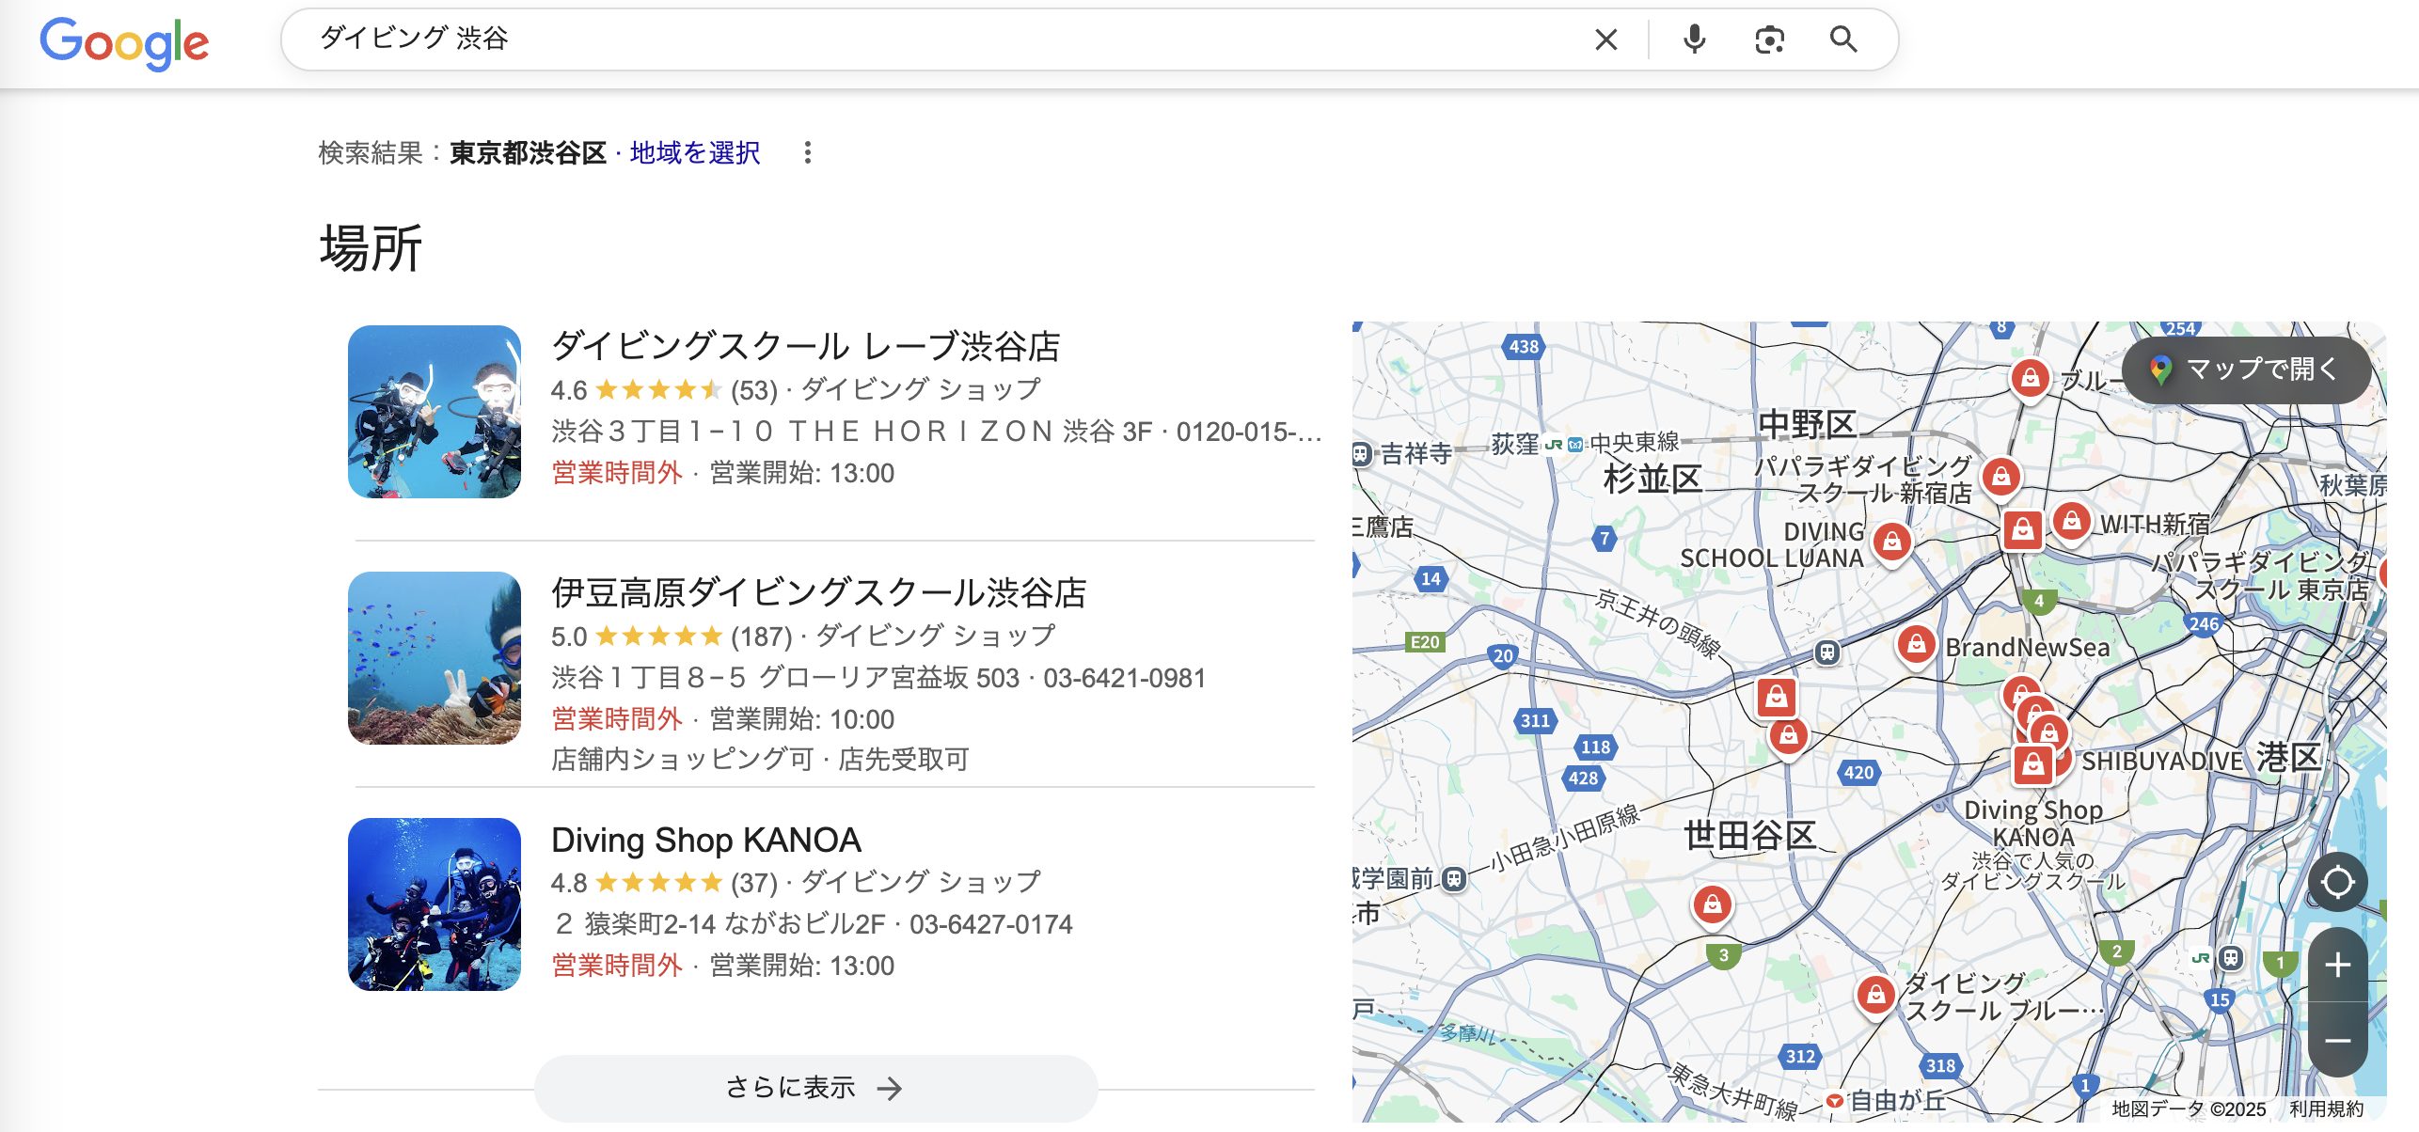Open 伊豆高原ダイビングスクール渋谷店 listing title
This screenshot has height=1132, width=2419.
(818, 592)
